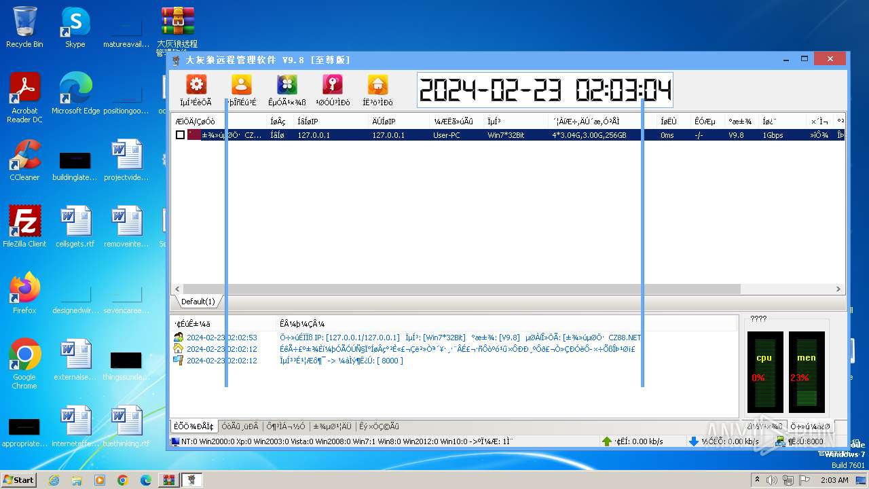Click the host list horizontal scrollbar thumb

460,289
